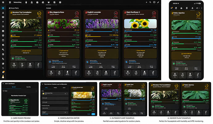Expand the Charles Darwin Rose entity dropdown
Screen dimensions: 213x124
(x=67, y=94)
